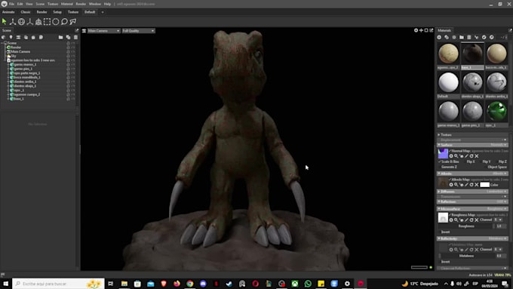This screenshot has height=289, width=513.
Task: Open the Full Quality dropdown
Action: [138, 31]
